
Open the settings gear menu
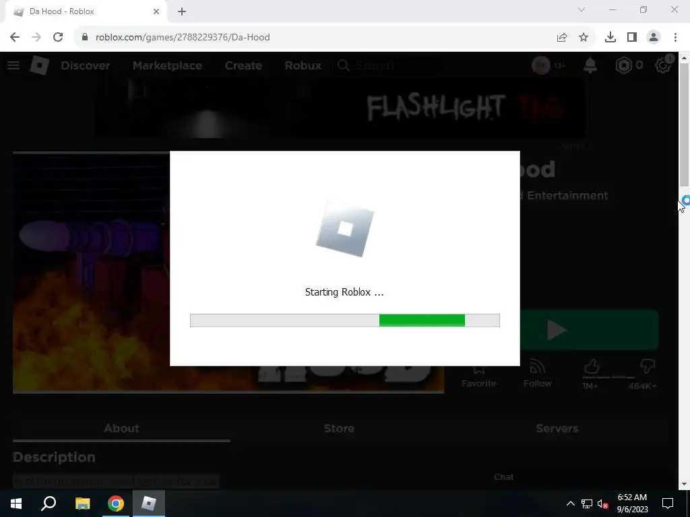click(663, 65)
